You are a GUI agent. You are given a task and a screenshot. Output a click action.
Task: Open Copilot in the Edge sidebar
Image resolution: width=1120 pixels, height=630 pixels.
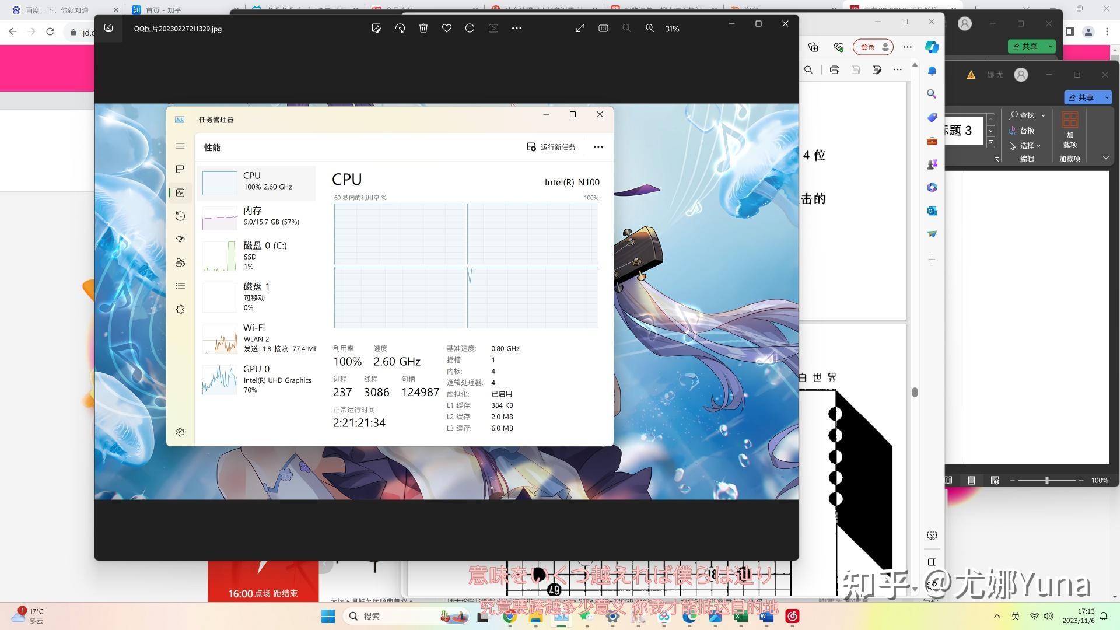(932, 47)
